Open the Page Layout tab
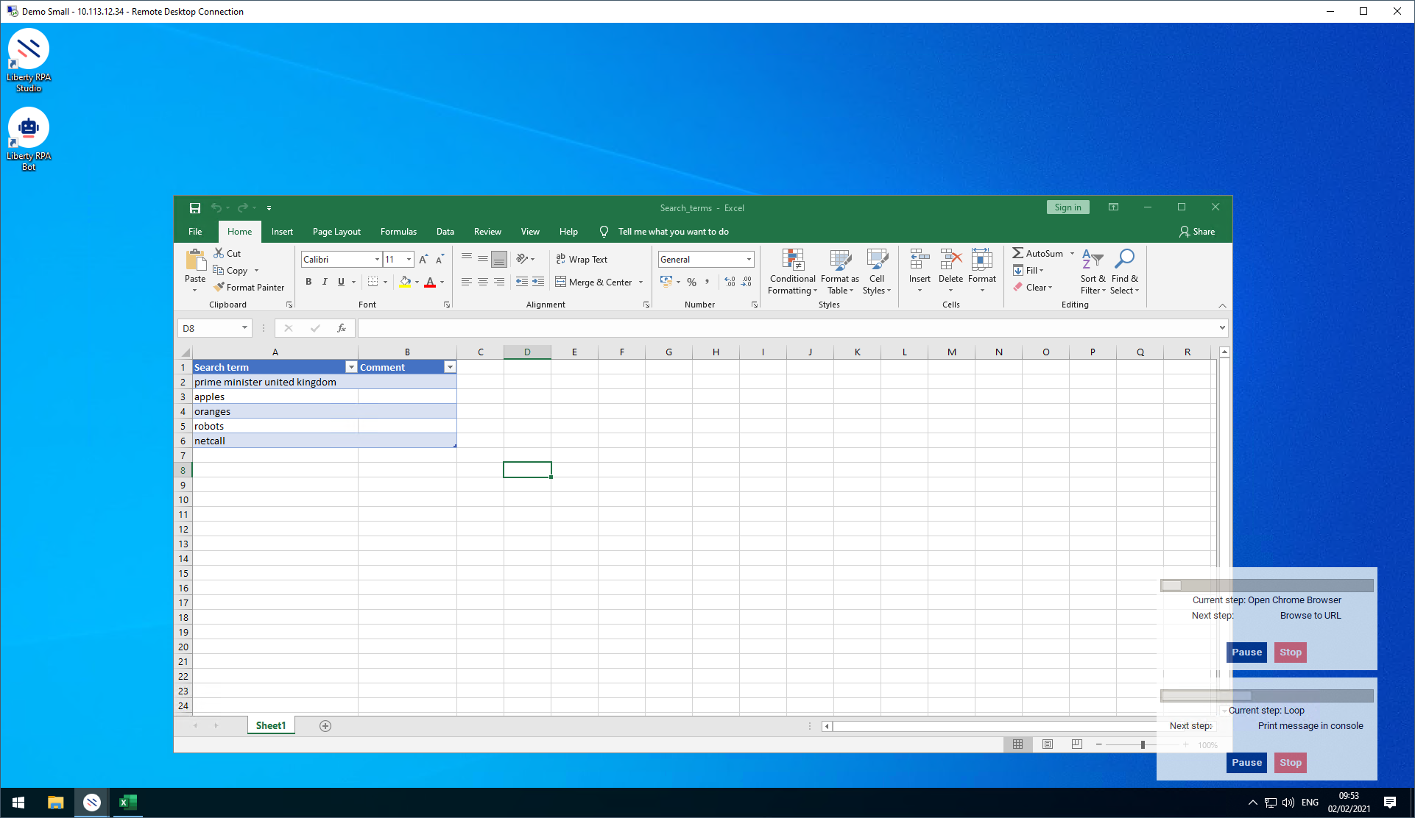Screen dimensions: 1415x818 tap(336, 232)
